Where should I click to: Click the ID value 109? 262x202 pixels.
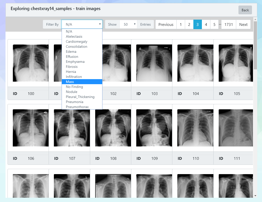[x=155, y=159]
